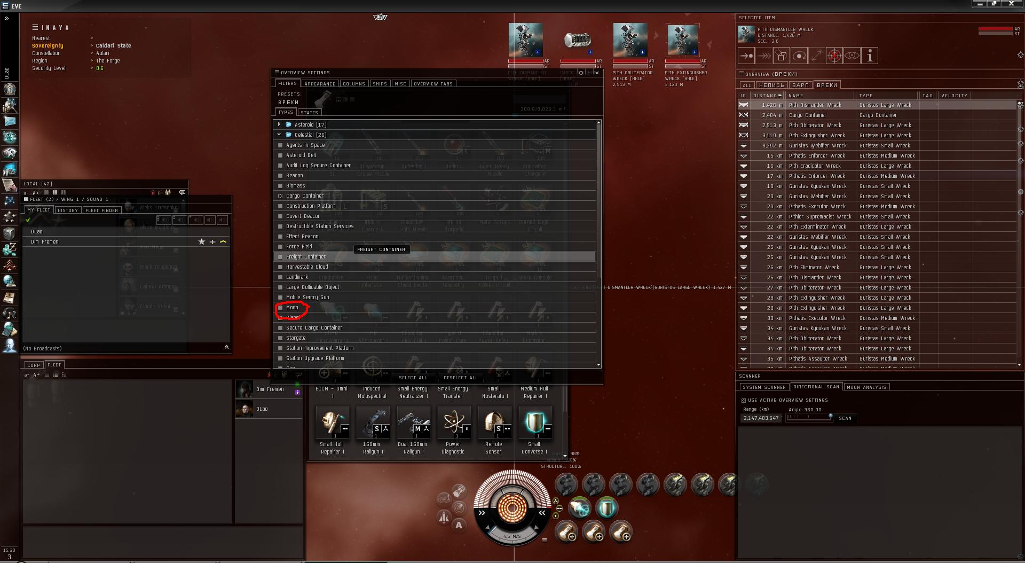Viewport: 1025px width, 563px height.
Task: Switch to the Appearance tab in Overview Settings
Action: click(320, 84)
